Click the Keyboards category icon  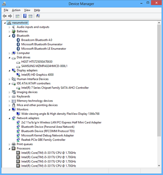pyautogui.click(x=14, y=97)
